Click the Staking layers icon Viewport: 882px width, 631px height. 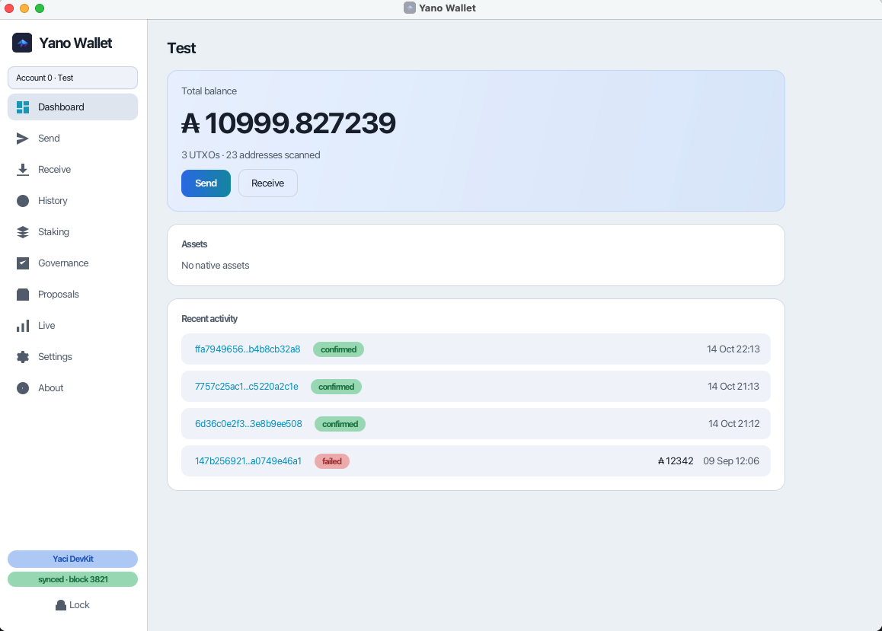[23, 232]
